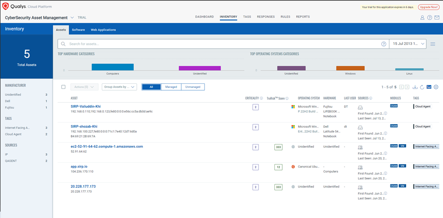Open the RULES menu
Image resolution: width=443 pixels, height=218 pixels.
click(x=285, y=17)
